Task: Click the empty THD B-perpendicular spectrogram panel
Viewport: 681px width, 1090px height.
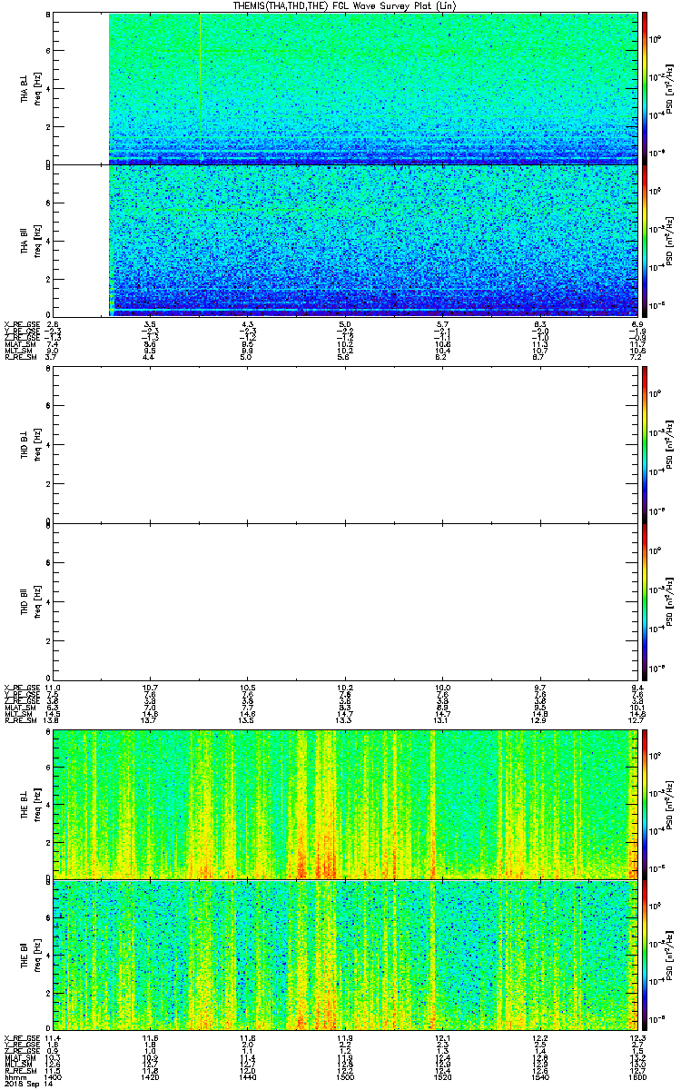Action: [x=344, y=445]
